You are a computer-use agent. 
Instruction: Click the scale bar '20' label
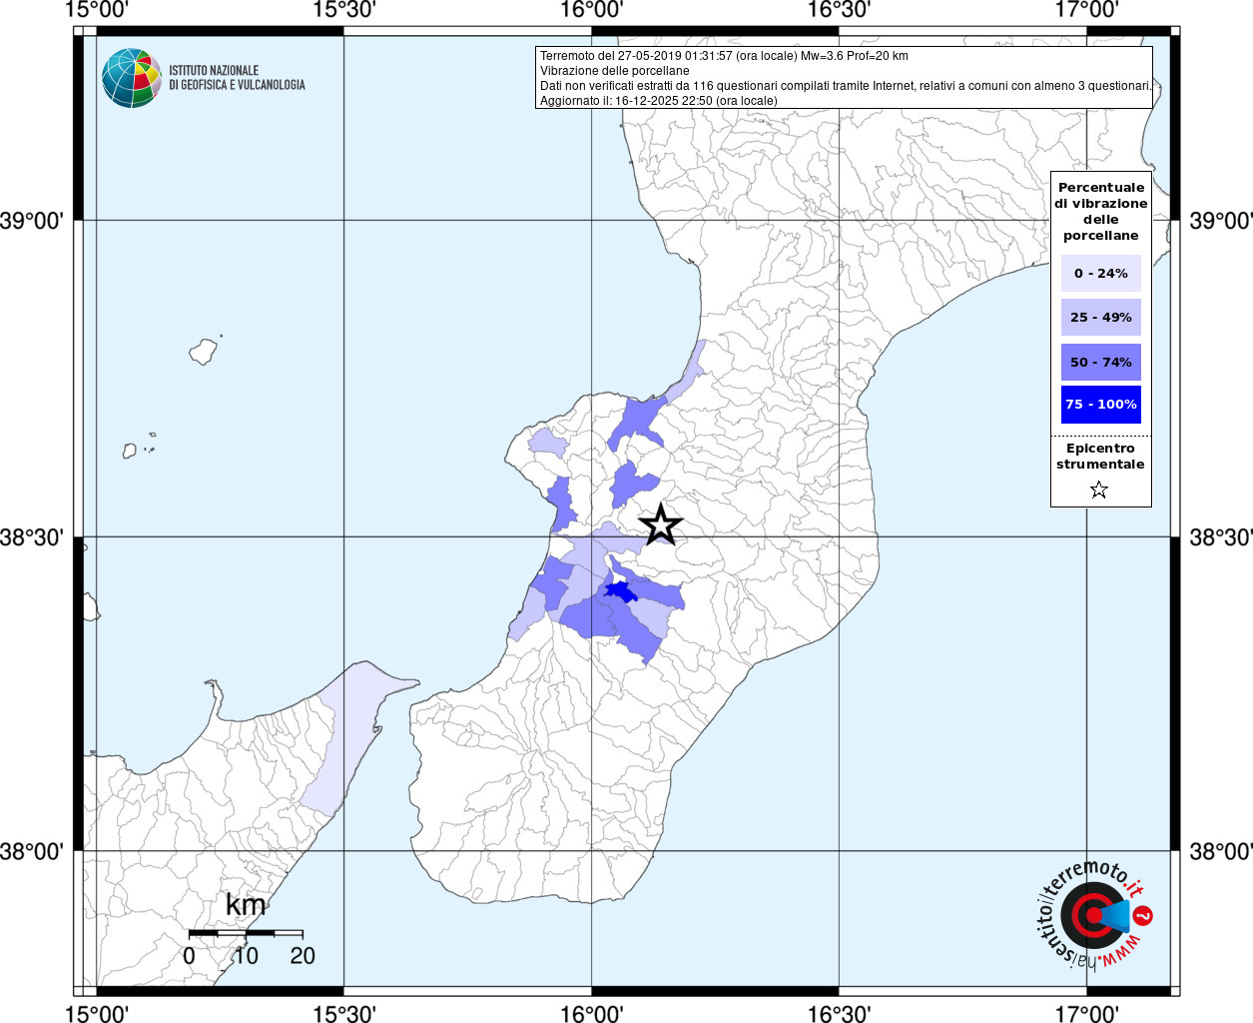(303, 956)
